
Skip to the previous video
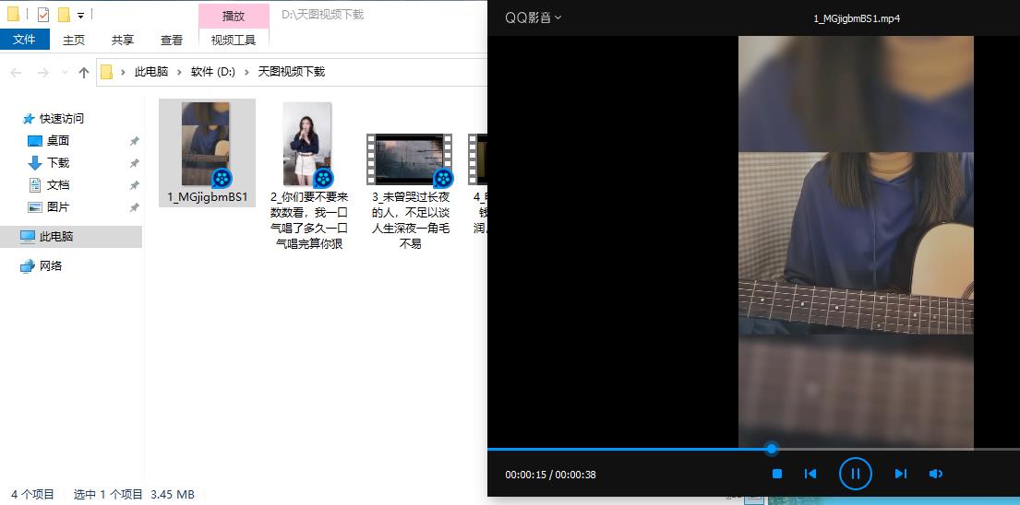(810, 474)
